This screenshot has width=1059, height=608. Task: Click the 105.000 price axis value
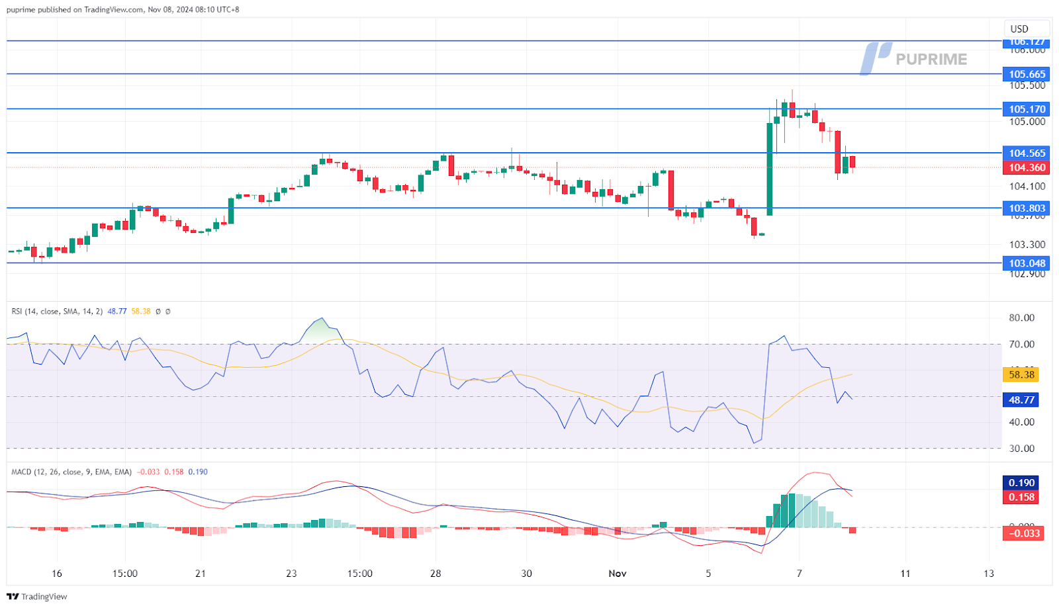[1027, 122]
